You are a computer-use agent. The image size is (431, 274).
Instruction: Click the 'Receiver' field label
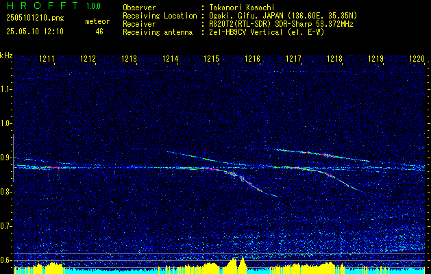[139, 24]
